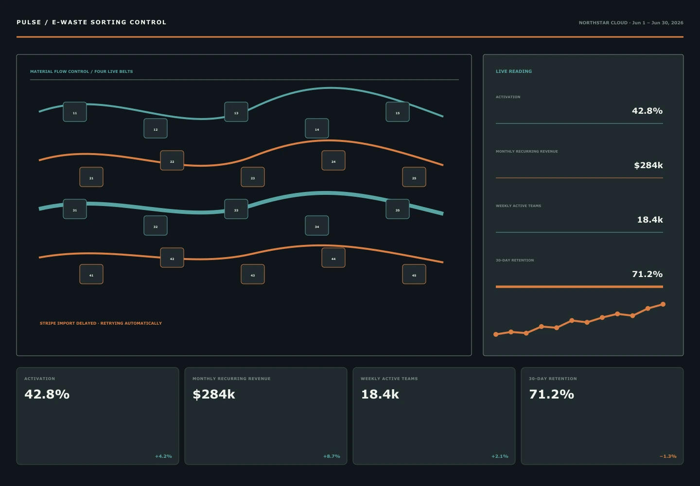This screenshot has width=700, height=486.
Task: Open the Monthly Recurring Revenue KPI card
Action: (266, 416)
